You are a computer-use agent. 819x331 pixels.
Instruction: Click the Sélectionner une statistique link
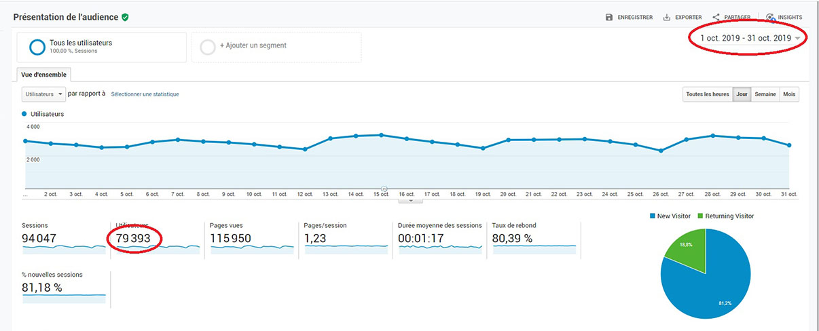click(145, 94)
